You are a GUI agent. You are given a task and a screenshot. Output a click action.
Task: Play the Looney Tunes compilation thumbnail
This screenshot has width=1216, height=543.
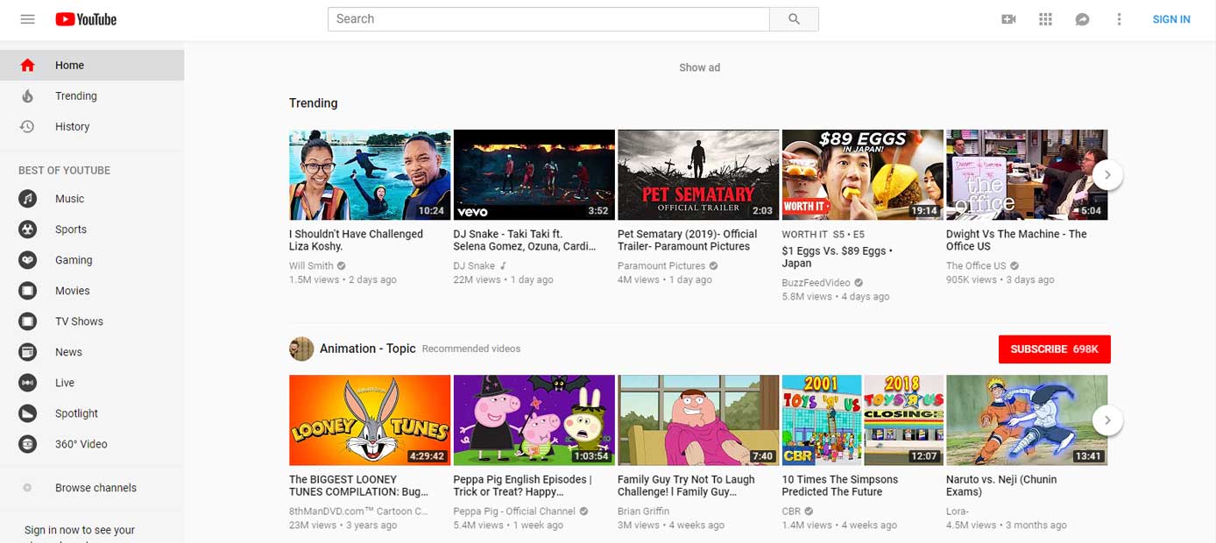point(370,420)
